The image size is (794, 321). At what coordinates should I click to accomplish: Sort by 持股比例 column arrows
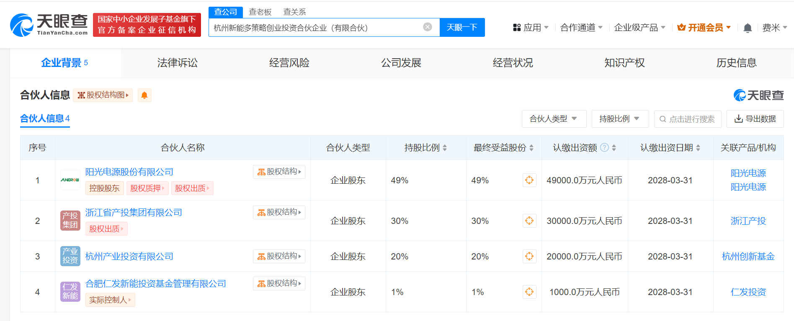445,148
